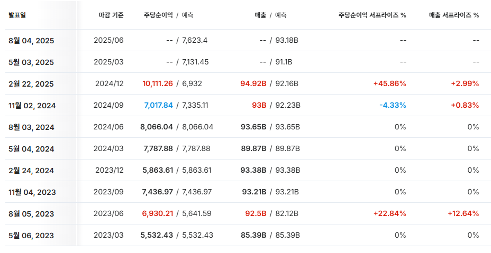Click the 2023/03 period cell
Screen dimensions: 491x253
(x=108, y=235)
